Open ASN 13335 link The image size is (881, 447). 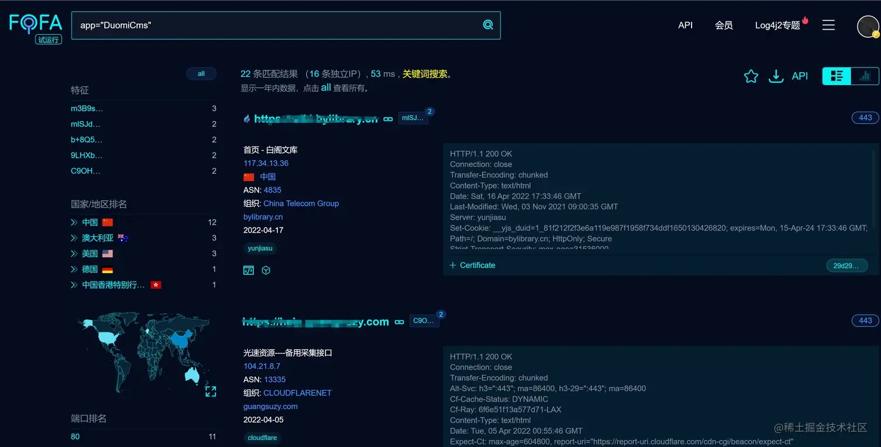(x=275, y=379)
